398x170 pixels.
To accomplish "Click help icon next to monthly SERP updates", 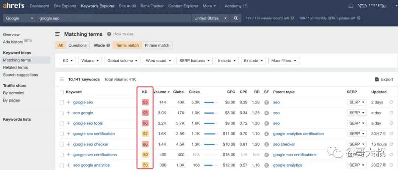I will [x=359, y=18].
